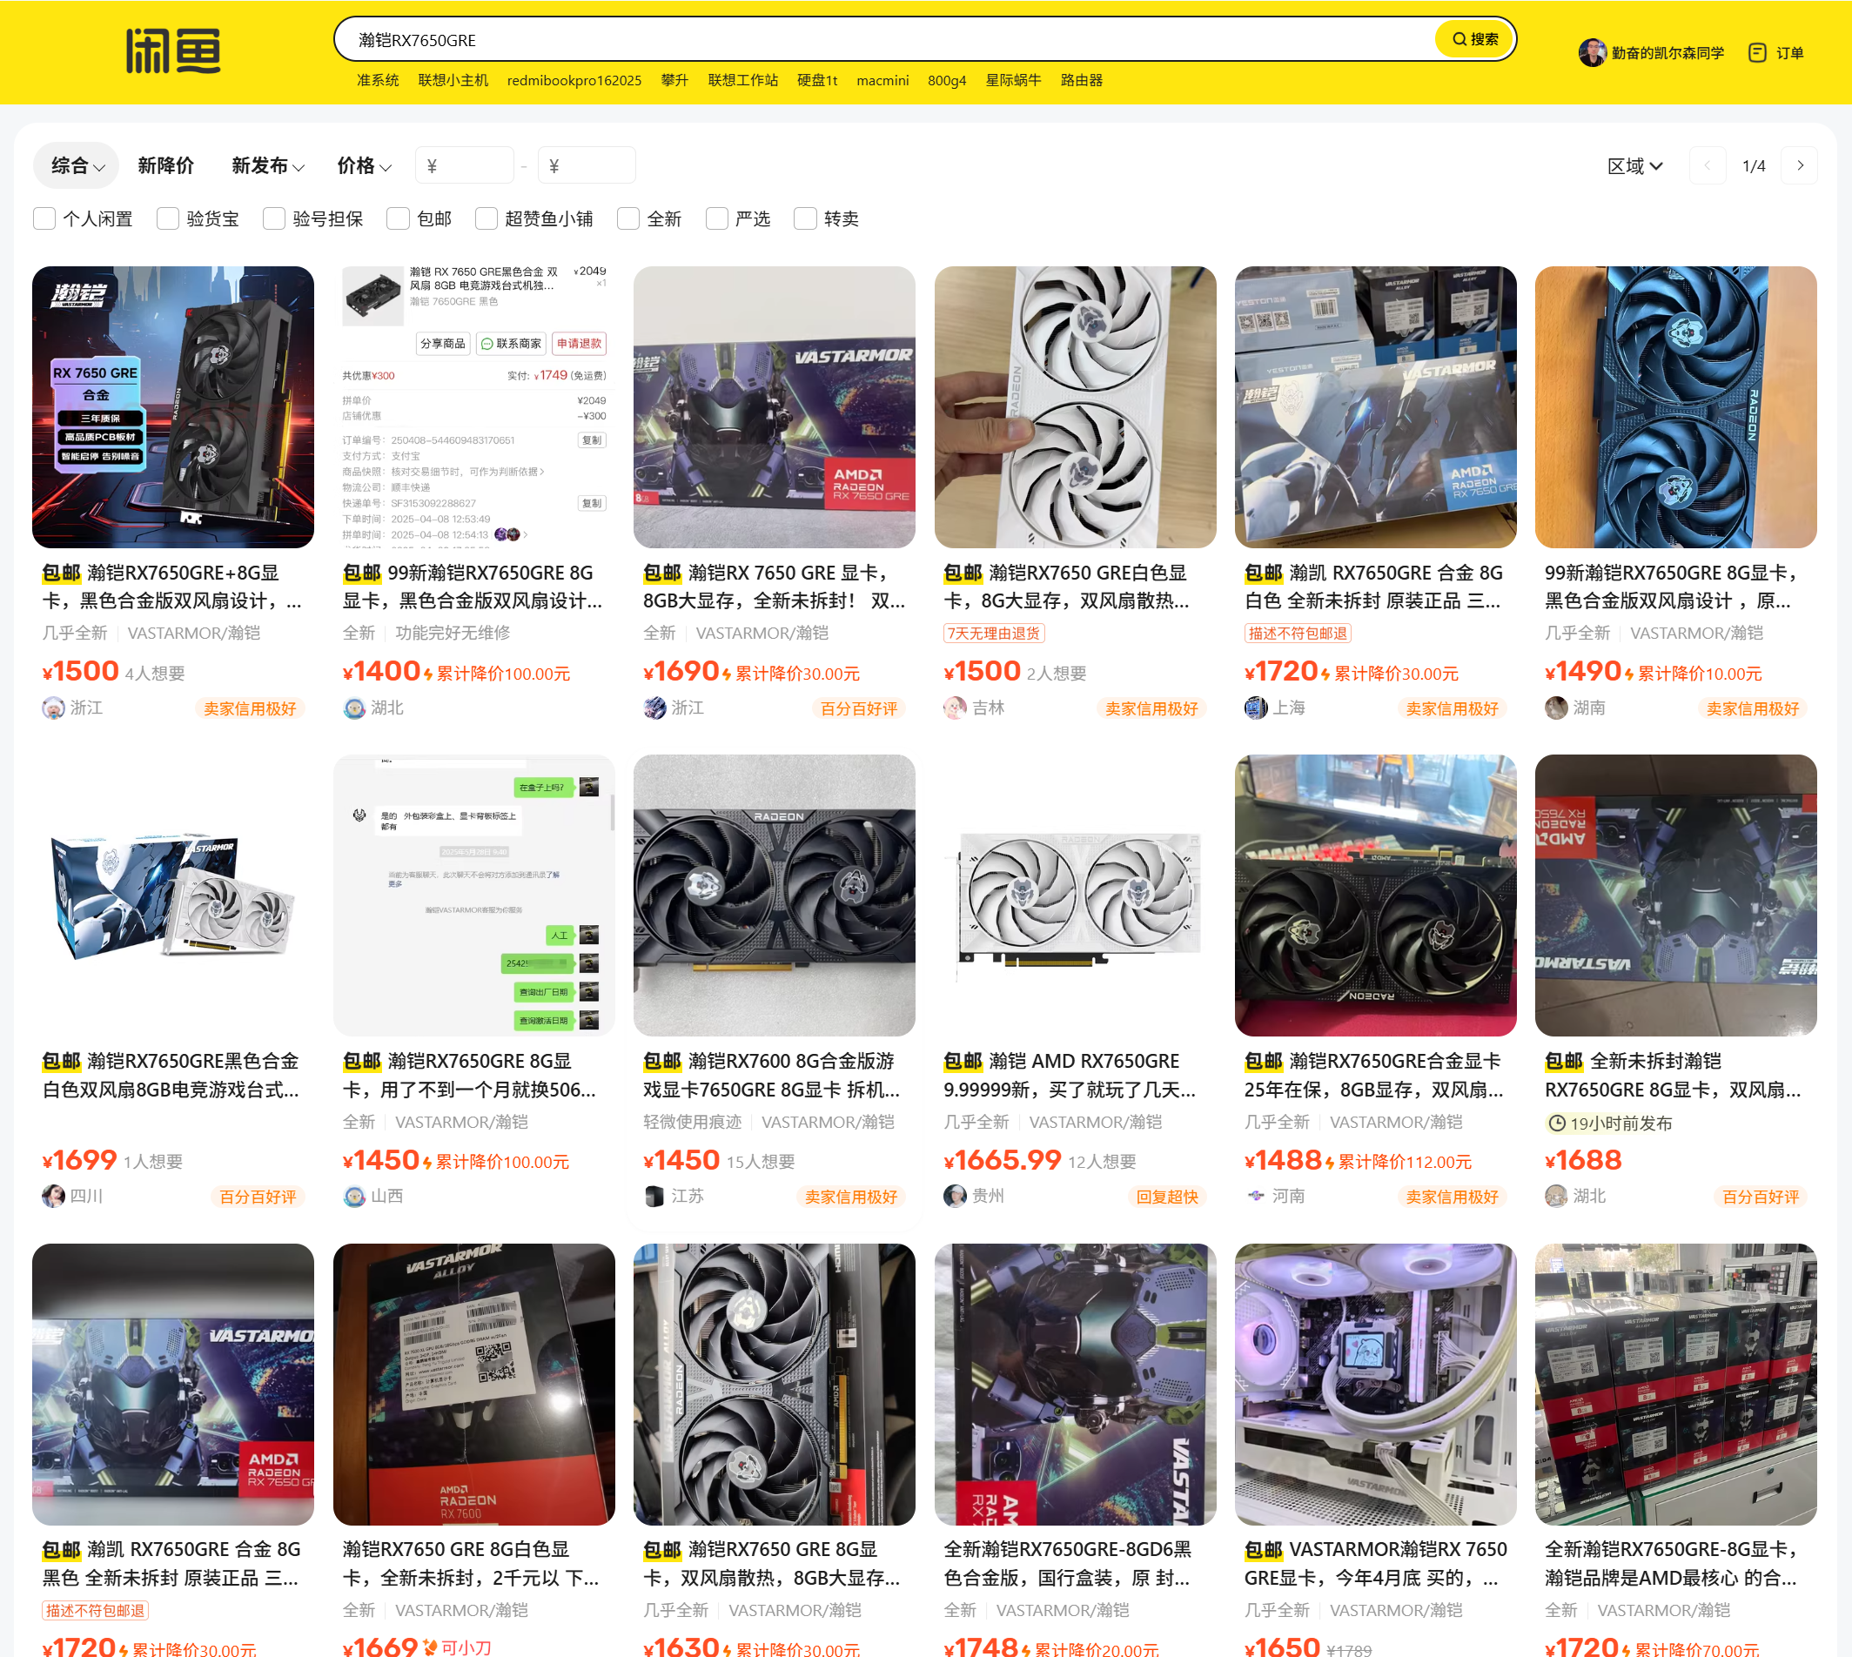Go to previous results page arrow
This screenshot has height=1657, width=1852.
[x=1708, y=165]
